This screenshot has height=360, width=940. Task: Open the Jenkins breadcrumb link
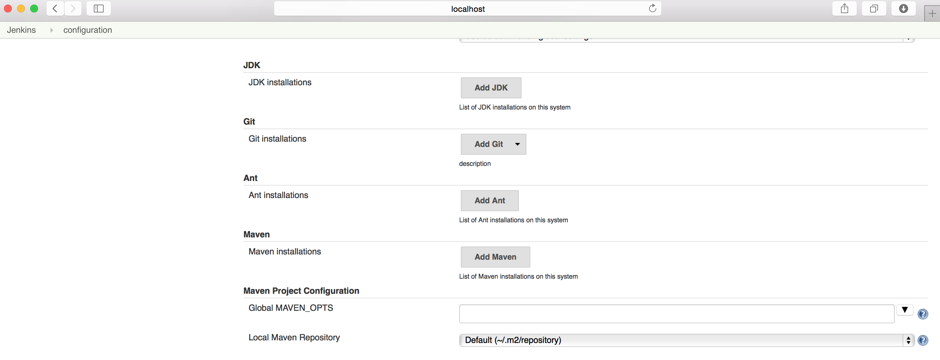click(22, 30)
